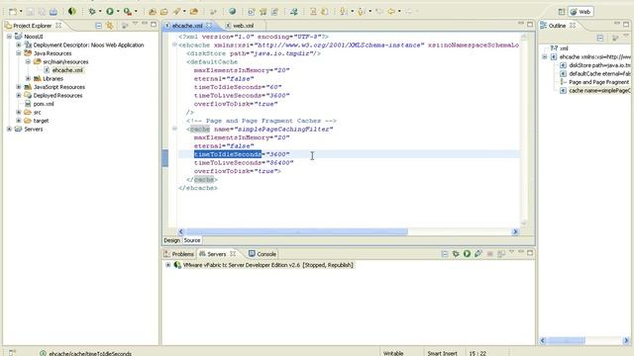Switch to the Design editor tab

point(171,240)
